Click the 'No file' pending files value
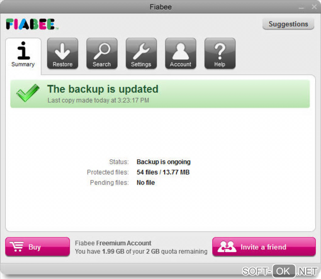 click(x=146, y=182)
